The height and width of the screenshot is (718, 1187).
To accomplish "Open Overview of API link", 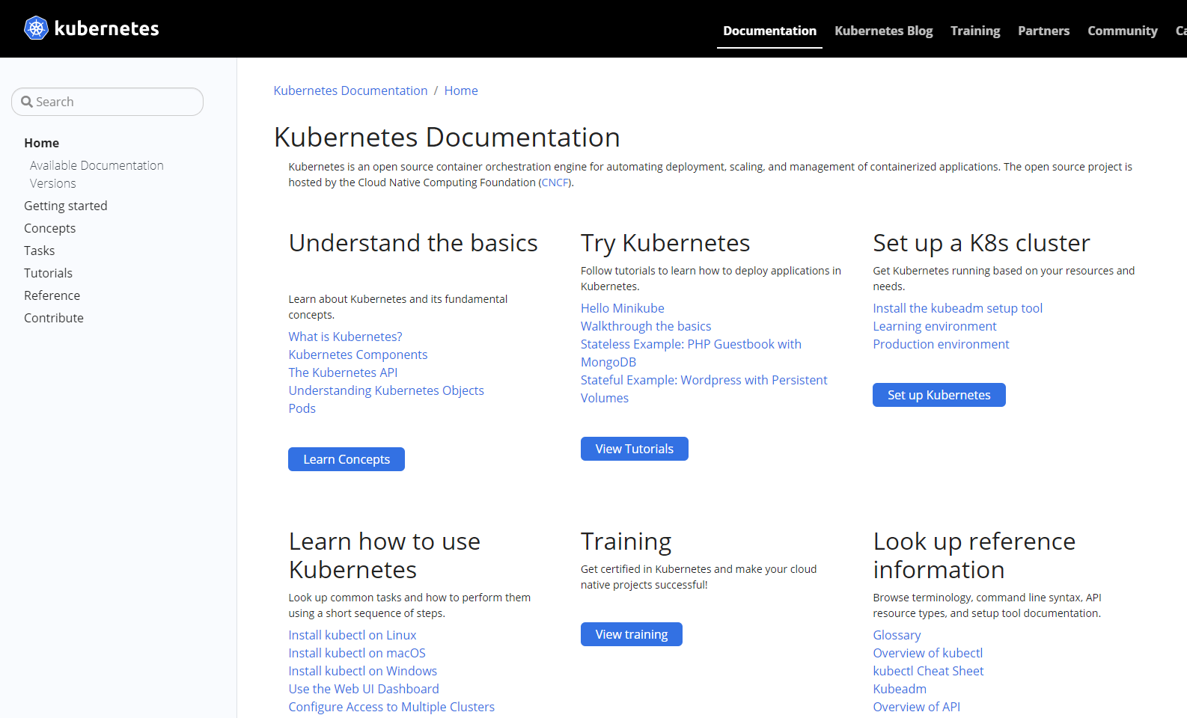I will tap(916, 707).
